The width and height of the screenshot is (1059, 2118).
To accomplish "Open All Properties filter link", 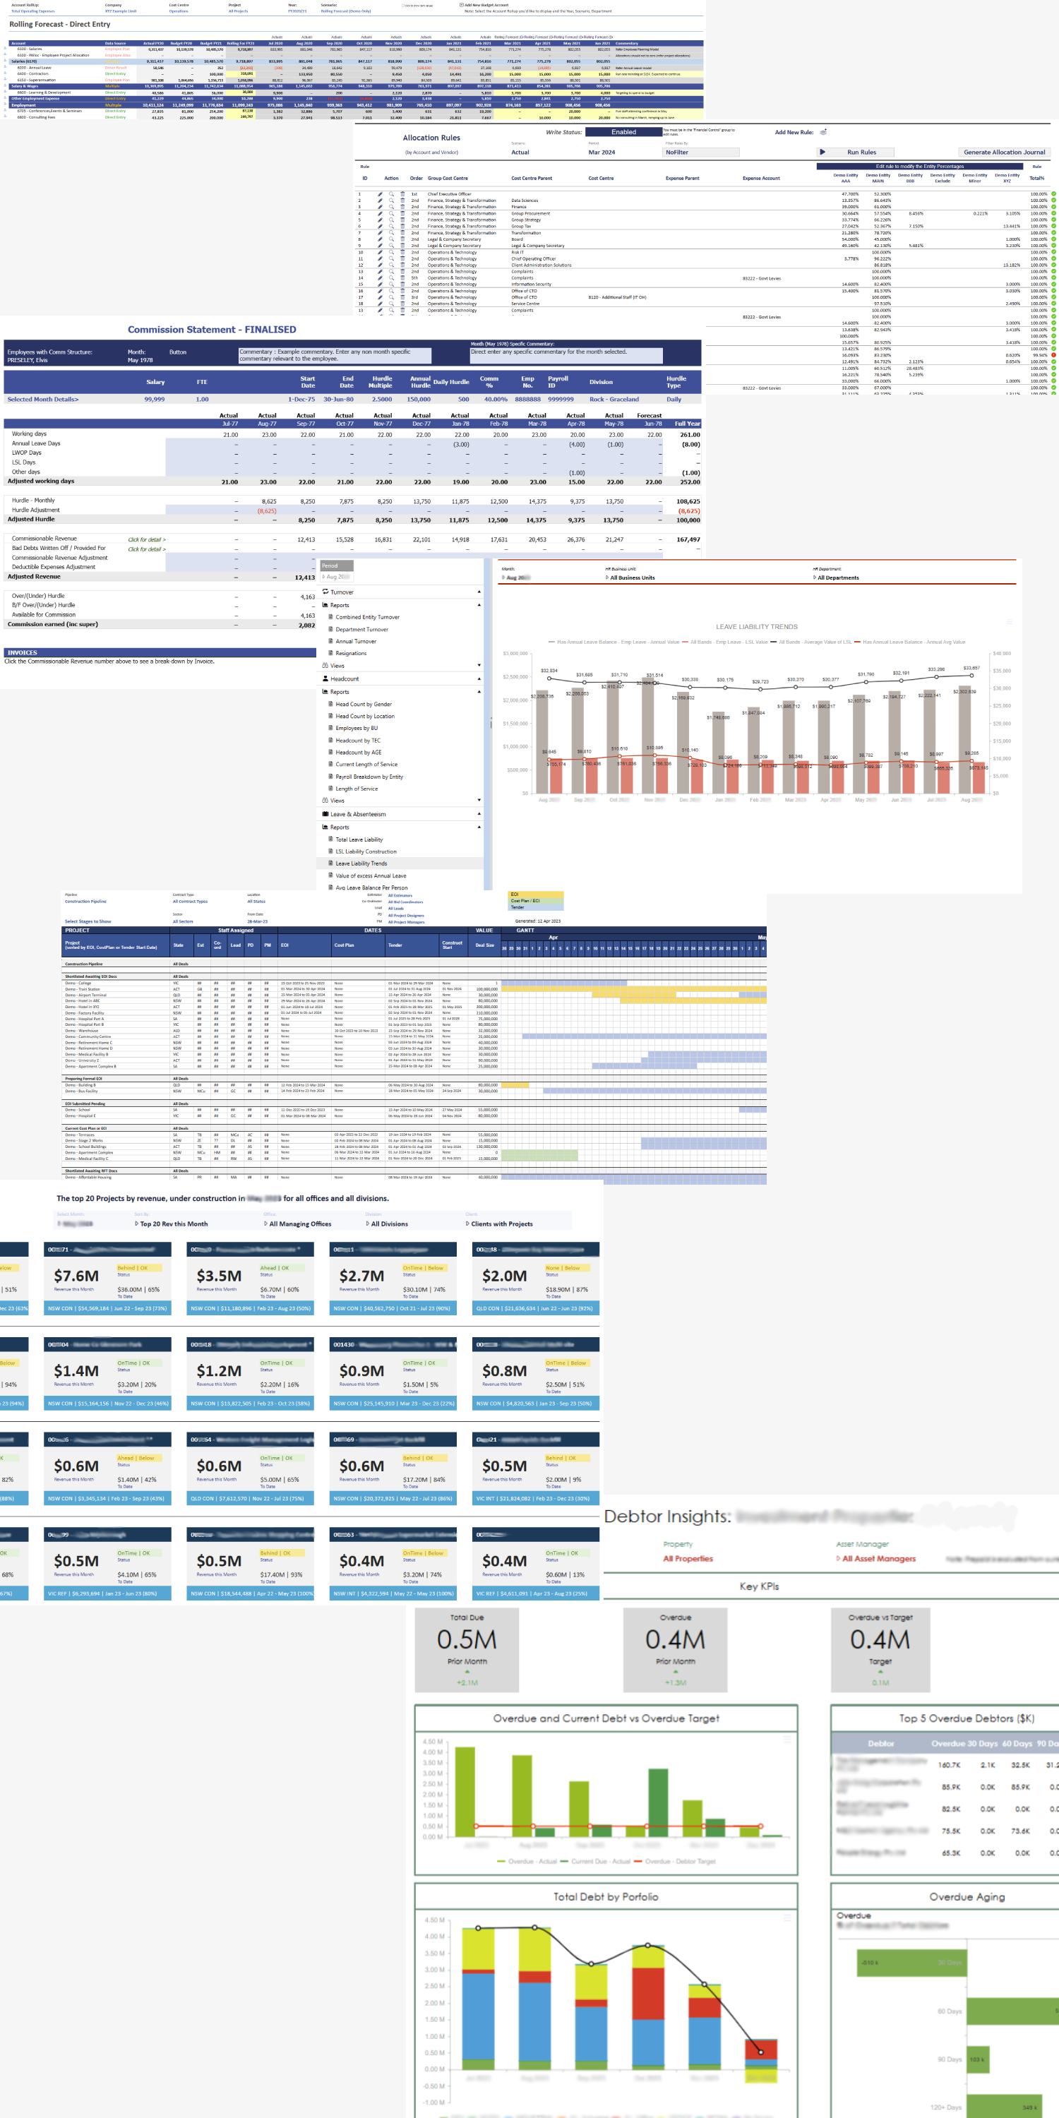I will [x=688, y=1558].
